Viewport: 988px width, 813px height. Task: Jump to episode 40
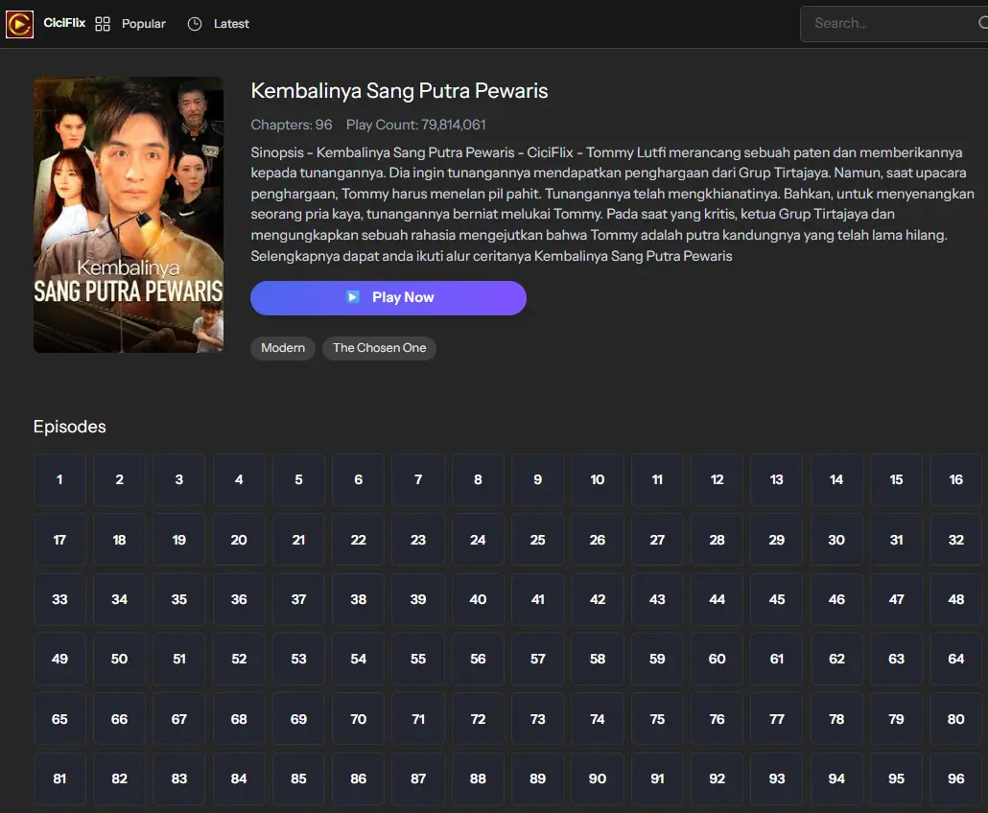click(x=478, y=600)
